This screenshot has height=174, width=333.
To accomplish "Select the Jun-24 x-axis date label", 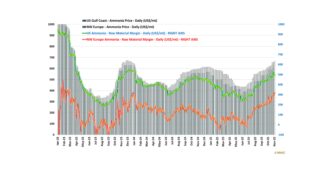I will click(166, 141).
